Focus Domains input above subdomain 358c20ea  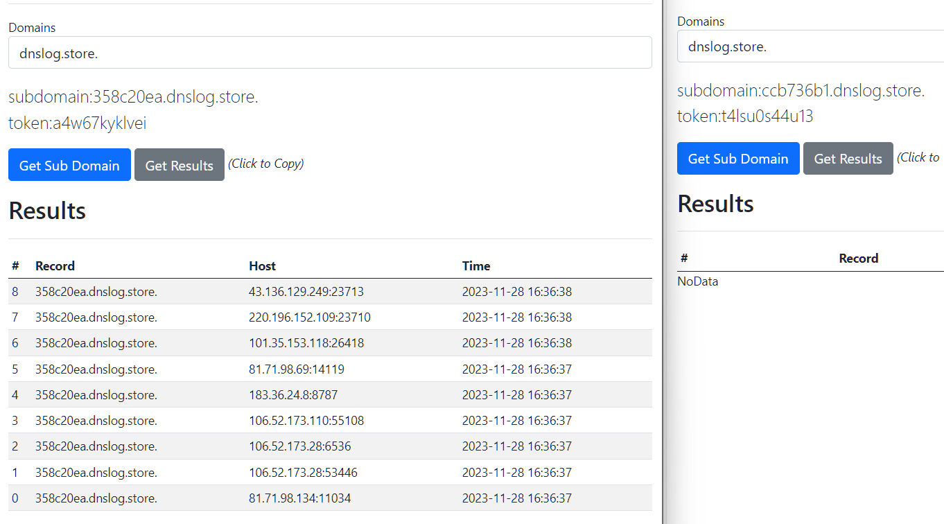pos(330,53)
